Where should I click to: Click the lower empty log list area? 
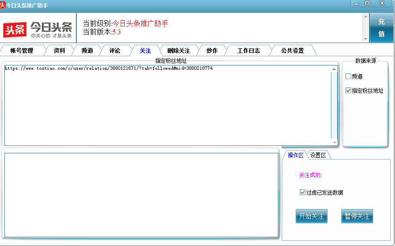(x=141, y=195)
